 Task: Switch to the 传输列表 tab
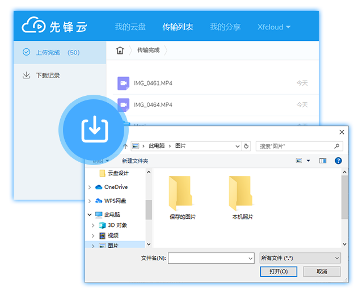(178, 27)
